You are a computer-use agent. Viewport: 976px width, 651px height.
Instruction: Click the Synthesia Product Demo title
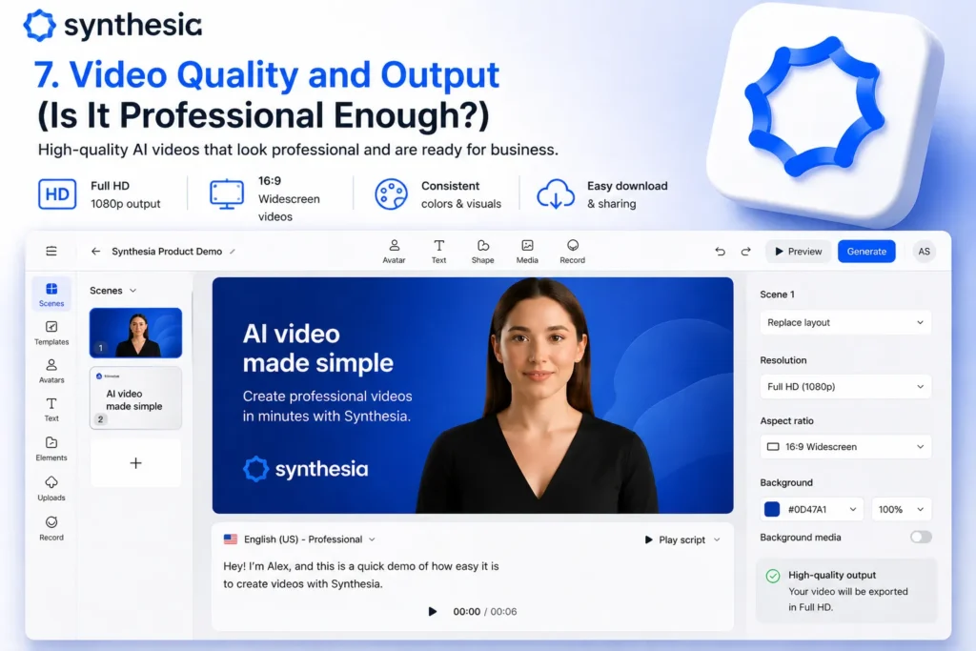[167, 252]
